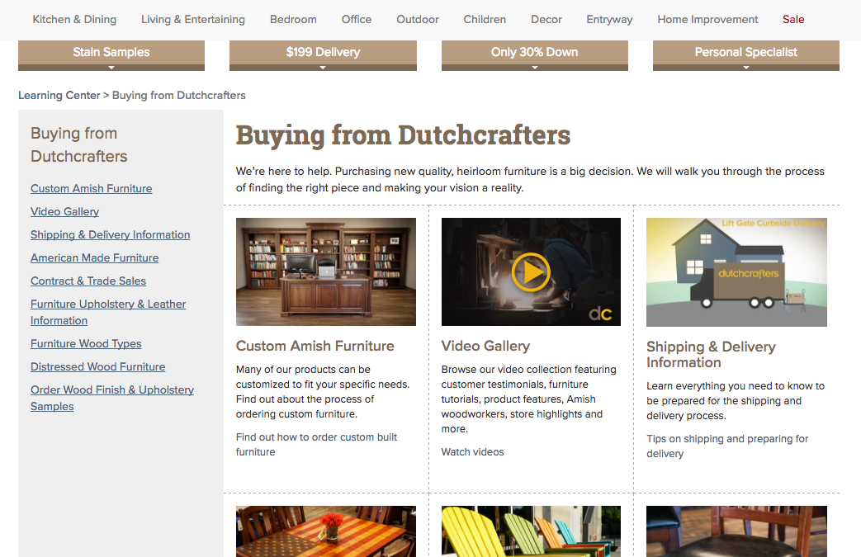Click the Video Gallery card heading
Screen dimensions: 861x557
pyautogui.click(x=485, y=346)
